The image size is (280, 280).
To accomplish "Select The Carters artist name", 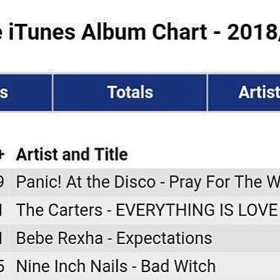I will (x=59, y=210).
